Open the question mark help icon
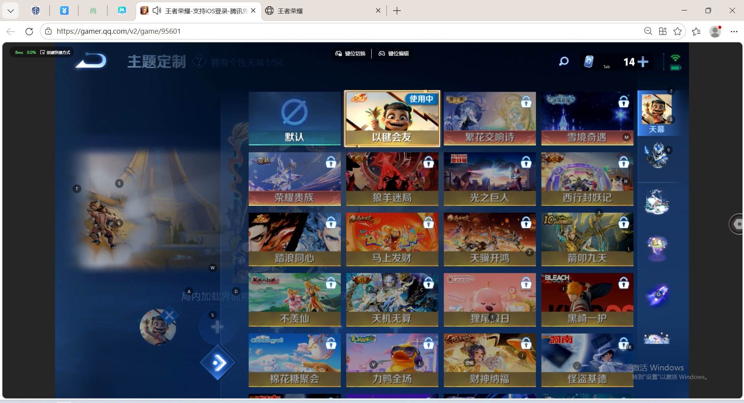744x403 pixels. point(199,61)
